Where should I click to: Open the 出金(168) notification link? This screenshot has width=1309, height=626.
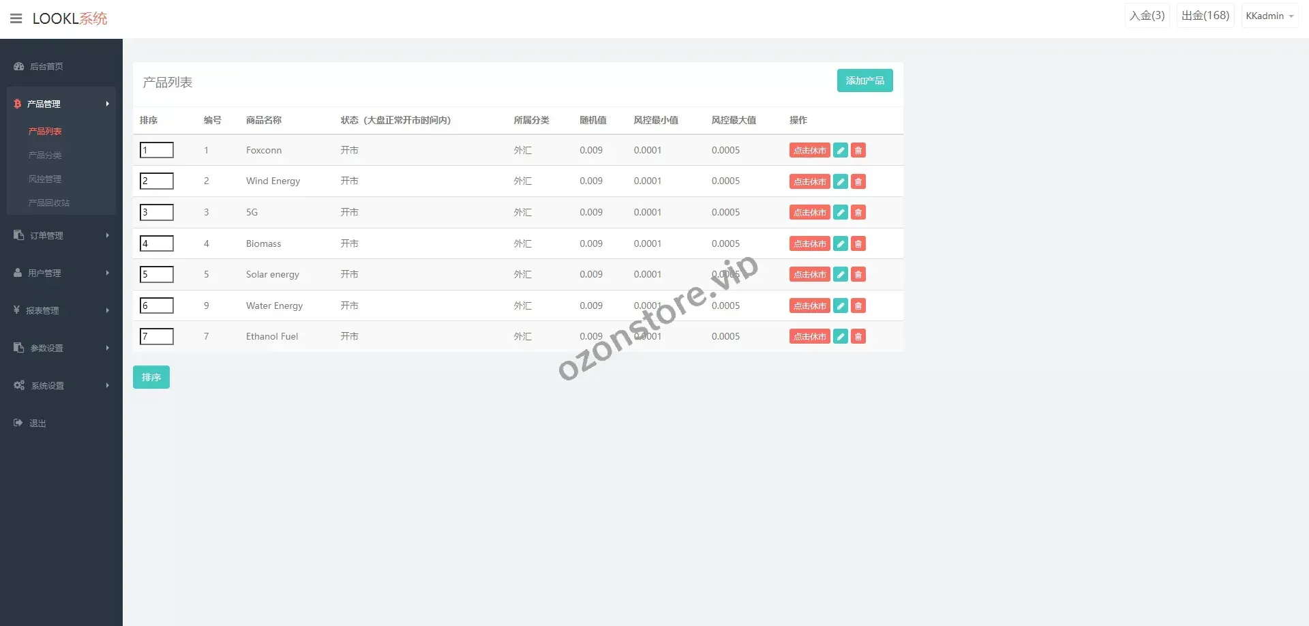click(1205, 16)
